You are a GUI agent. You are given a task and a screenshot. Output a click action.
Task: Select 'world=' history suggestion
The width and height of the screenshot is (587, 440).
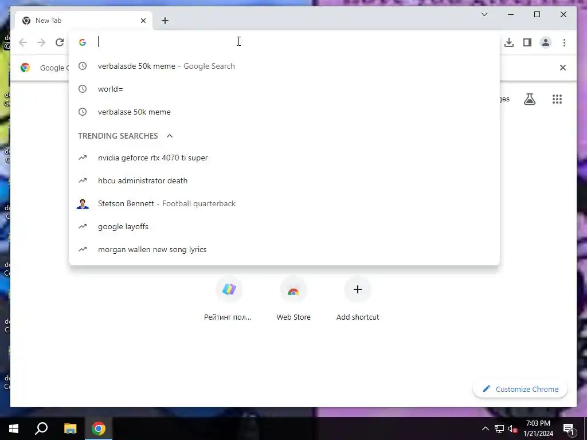click(x=284, y=89)
